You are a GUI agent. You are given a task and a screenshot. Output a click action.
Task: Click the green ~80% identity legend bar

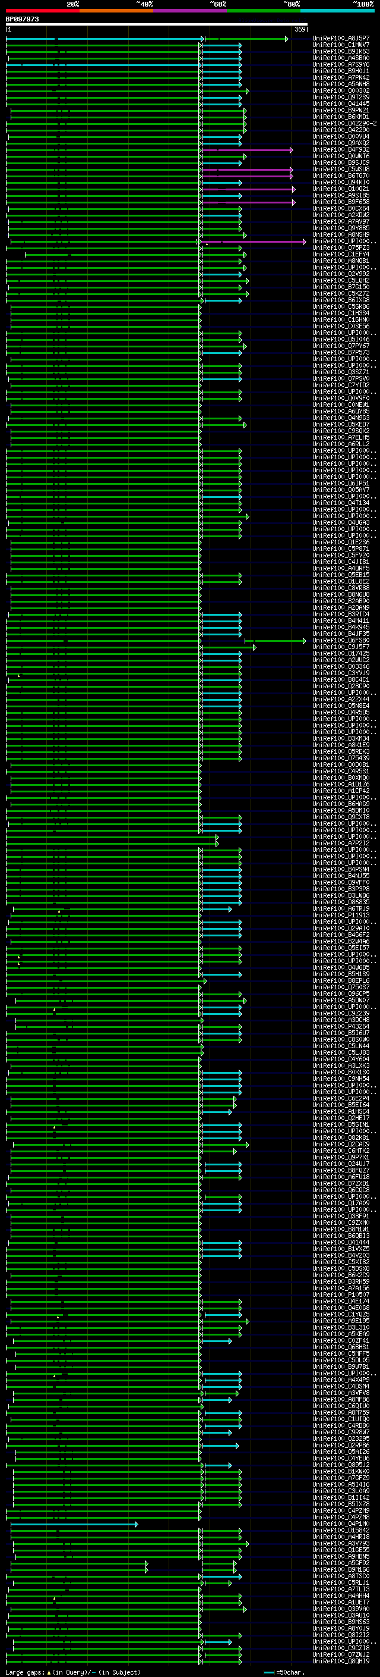264,11
